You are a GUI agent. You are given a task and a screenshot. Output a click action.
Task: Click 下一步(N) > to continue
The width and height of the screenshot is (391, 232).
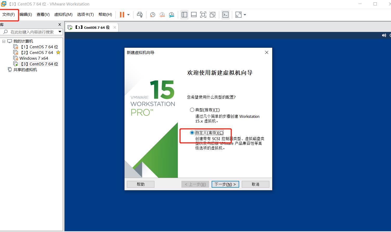coord(225,184)
